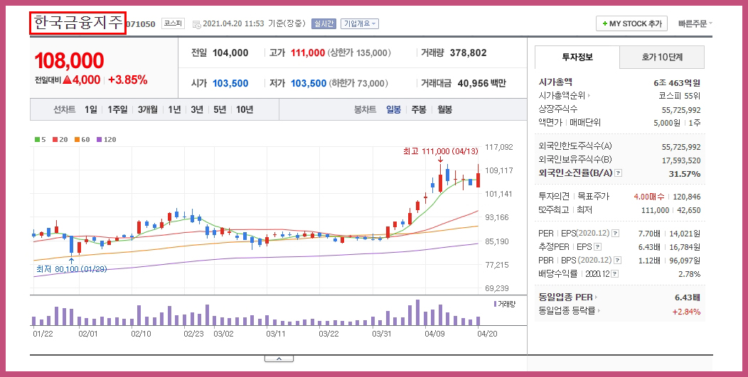Image resolution: width=748 pixels, height=377 pixels.
Task: Click the help icon next to 추정PER EPS
Action: [598, 247]
